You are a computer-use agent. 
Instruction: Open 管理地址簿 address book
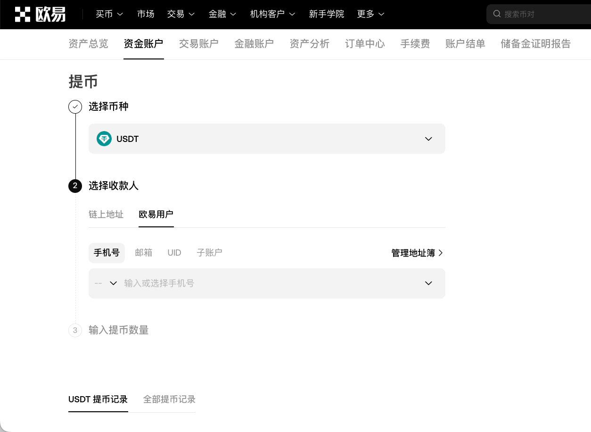[412, 253]
